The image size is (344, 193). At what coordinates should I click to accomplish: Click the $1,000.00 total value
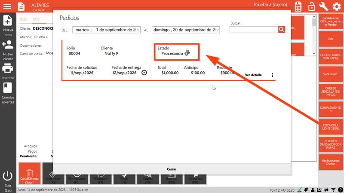click(170, 73)
